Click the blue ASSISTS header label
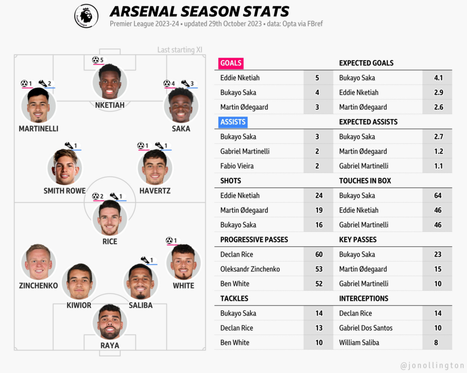 pos(233,122)
